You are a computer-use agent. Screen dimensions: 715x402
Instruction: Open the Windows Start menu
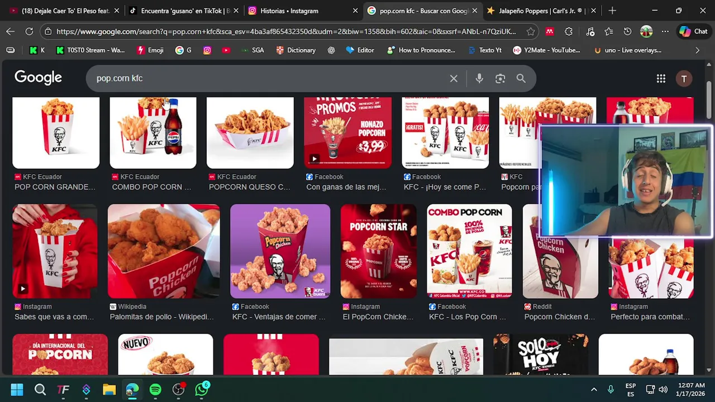17,390
